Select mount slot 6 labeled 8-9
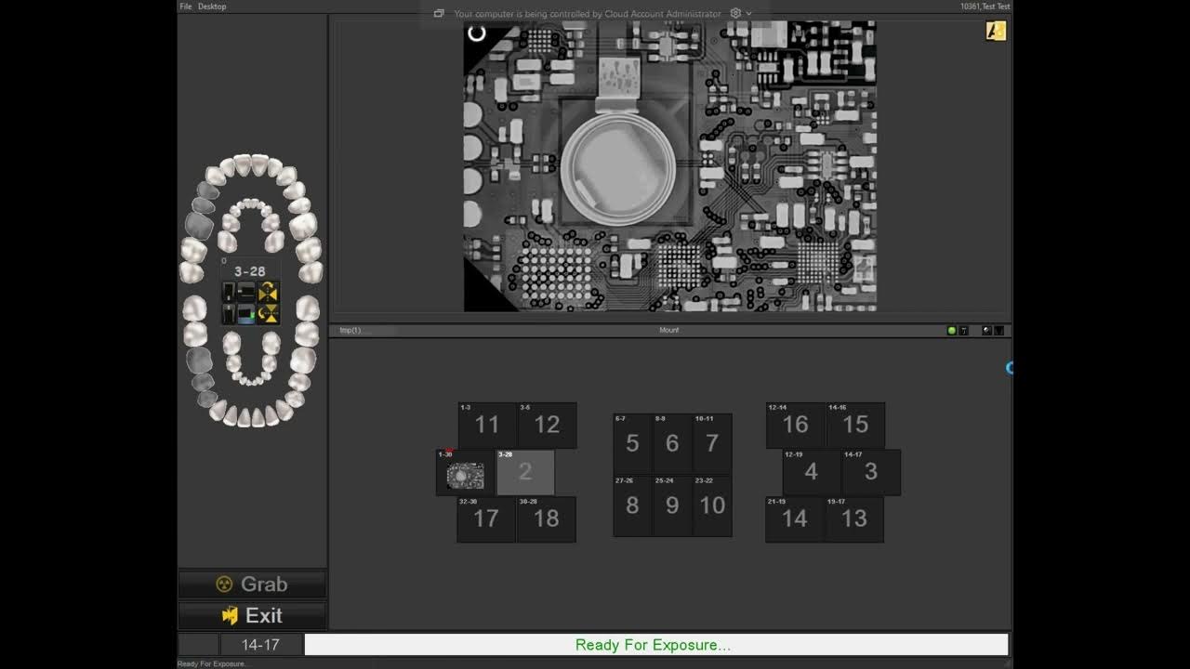 click(672, 444)
